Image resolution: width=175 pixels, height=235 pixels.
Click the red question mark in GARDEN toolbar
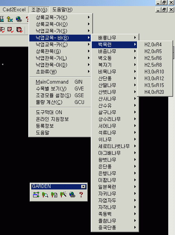pyautogui.click(x=81, y=195)
